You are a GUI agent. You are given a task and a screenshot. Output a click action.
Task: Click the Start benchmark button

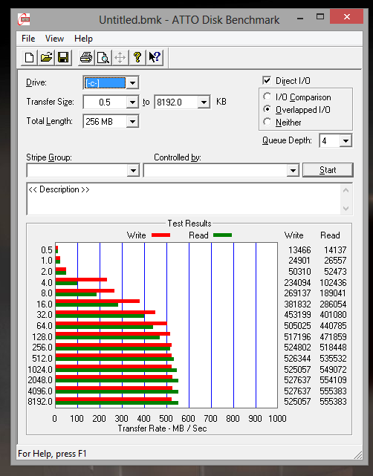(x=328, y=170)
